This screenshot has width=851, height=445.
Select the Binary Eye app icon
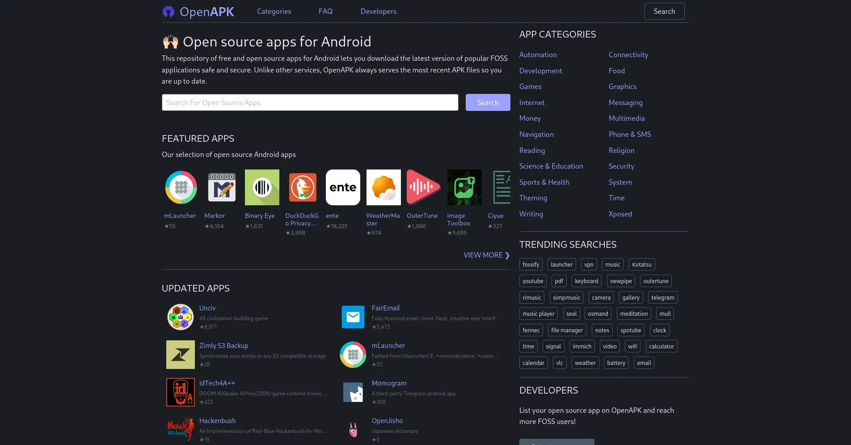pos(261,187)
